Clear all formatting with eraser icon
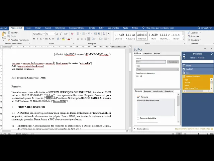The image size is (214, 161). tap(72, 34)
